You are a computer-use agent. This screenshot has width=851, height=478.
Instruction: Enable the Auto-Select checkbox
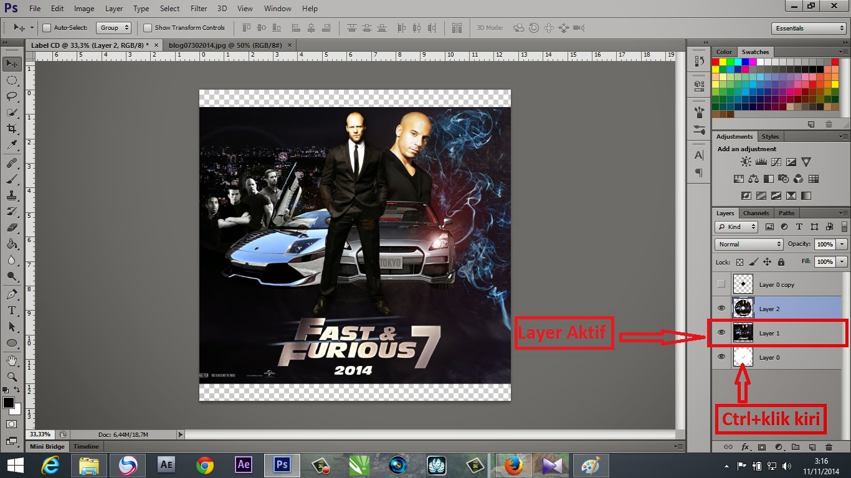pyautogui.click(x=47, y=27)
